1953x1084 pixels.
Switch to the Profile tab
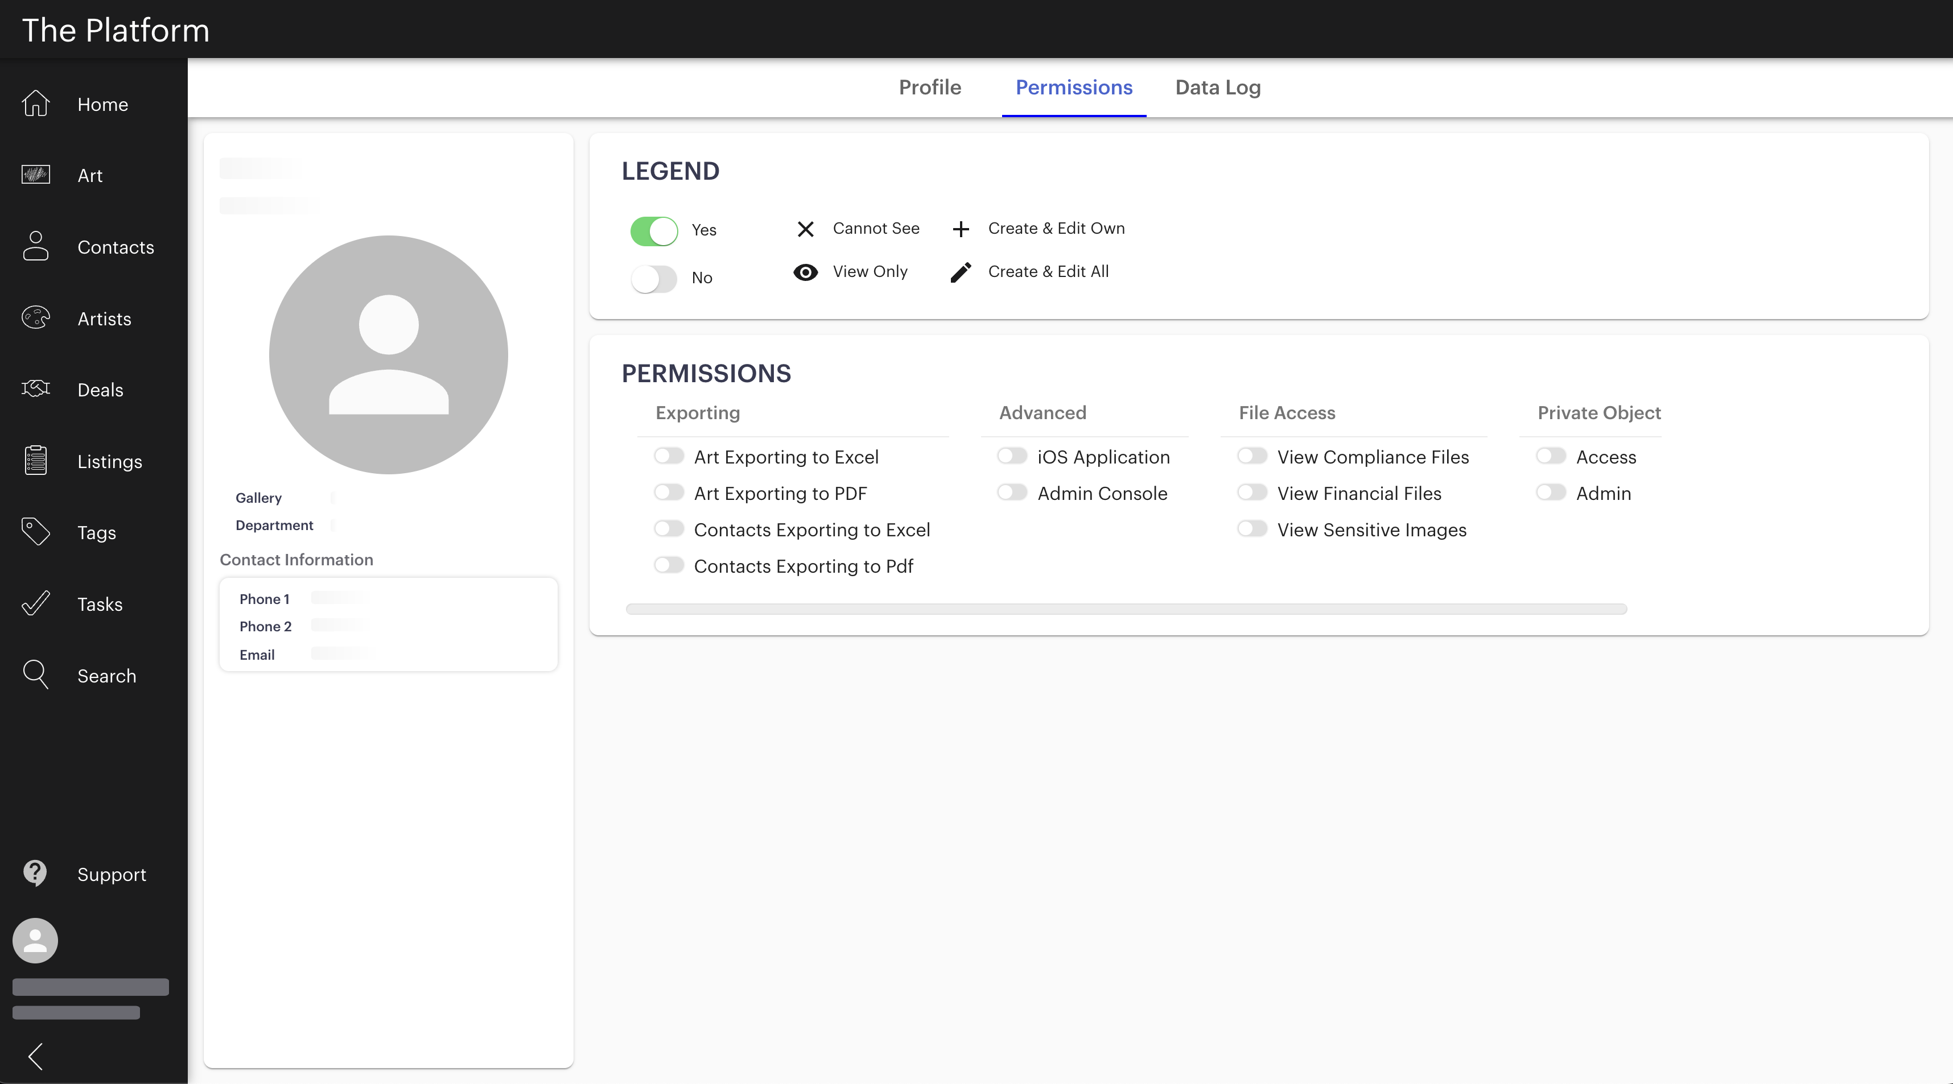coord(930,88)
